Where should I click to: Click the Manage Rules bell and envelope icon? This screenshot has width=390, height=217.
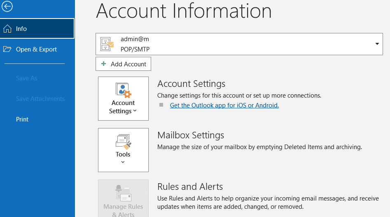[123, 193]
